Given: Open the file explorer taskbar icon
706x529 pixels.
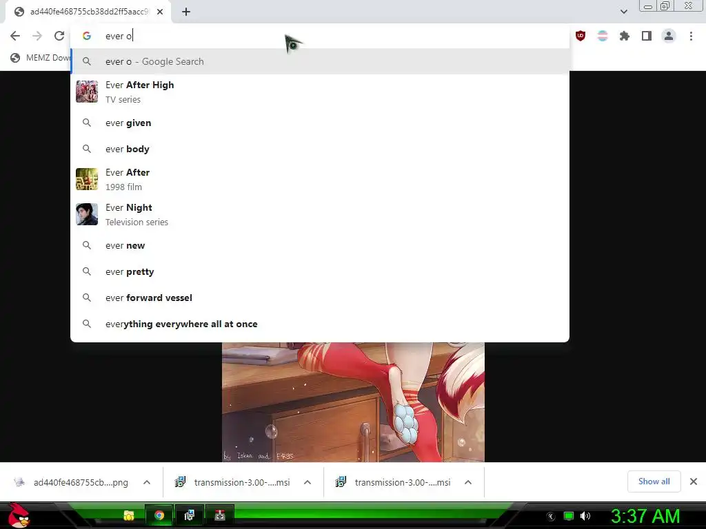Looking at the screenshot, I should click(x=129, y=515).
